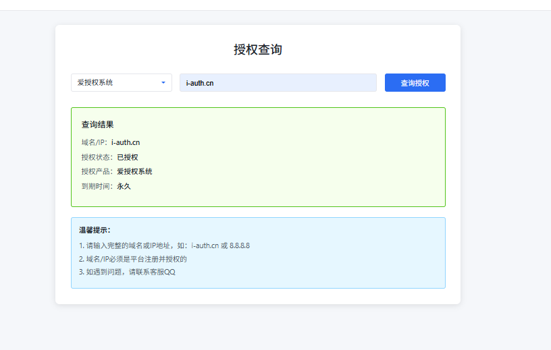Viewport: 551px width, 350px height.
Task: Click the domain input field with i-auth.cn
Action: coord(278,82)
